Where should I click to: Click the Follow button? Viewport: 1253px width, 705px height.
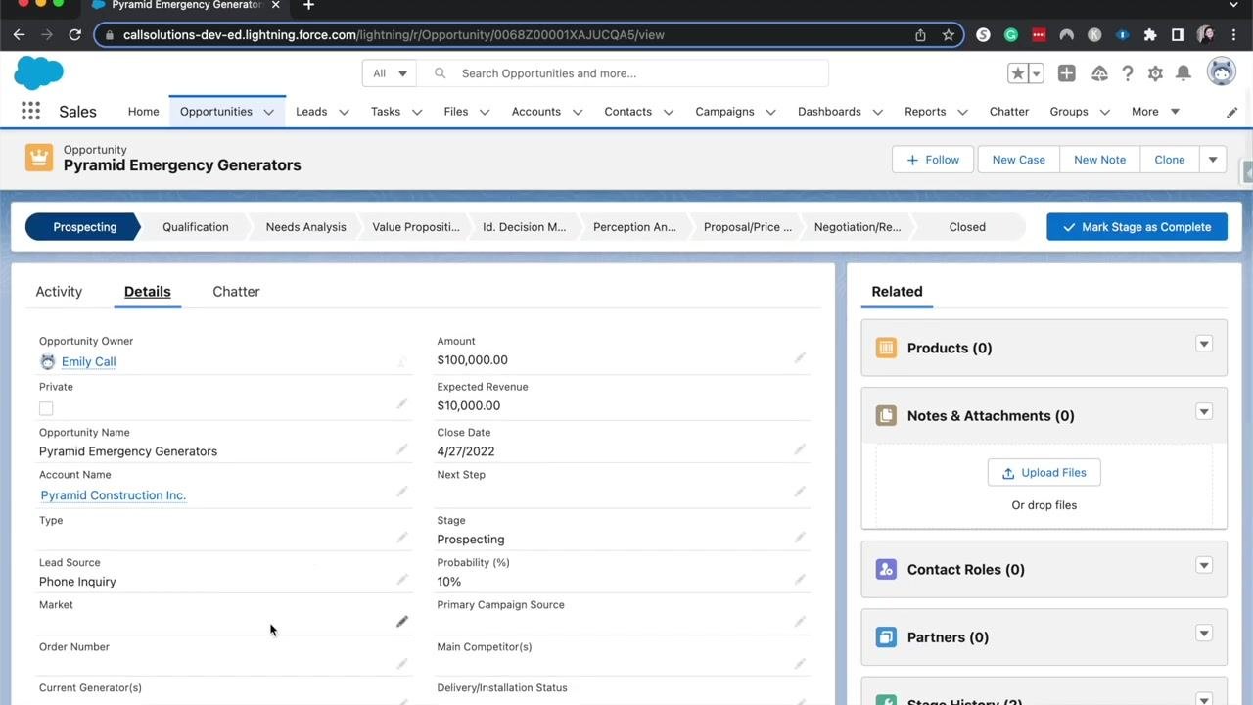(x=933, y=160)
